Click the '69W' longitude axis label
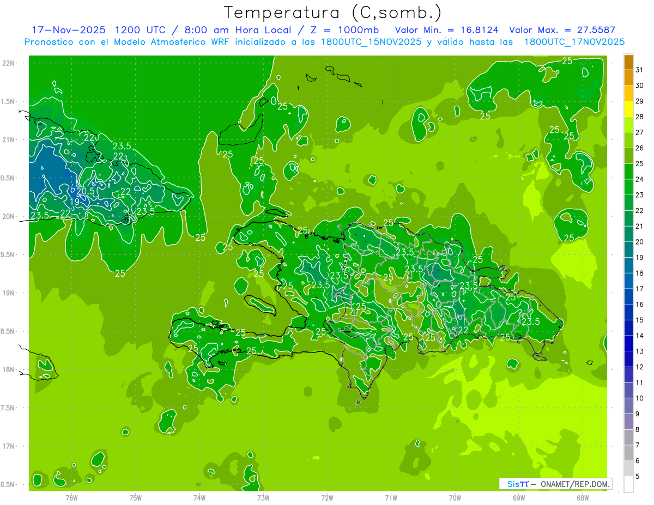The image size is (654, 505). (x=519, y=498)
